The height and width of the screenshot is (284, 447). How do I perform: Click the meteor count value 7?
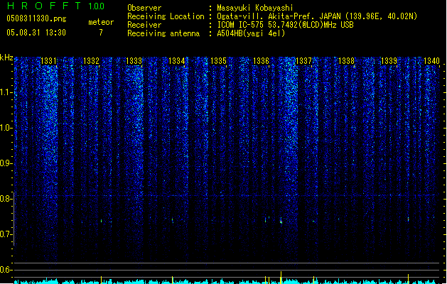coord(101,33)
